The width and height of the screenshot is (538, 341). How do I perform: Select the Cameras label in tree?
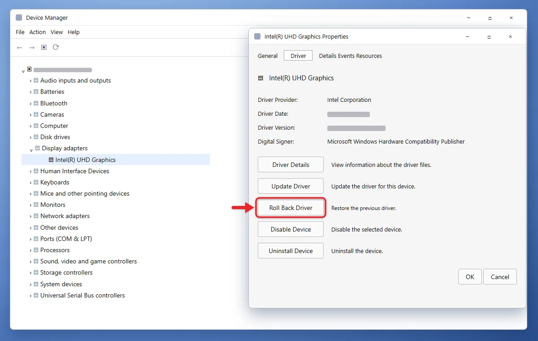click(x=52, y=115)
